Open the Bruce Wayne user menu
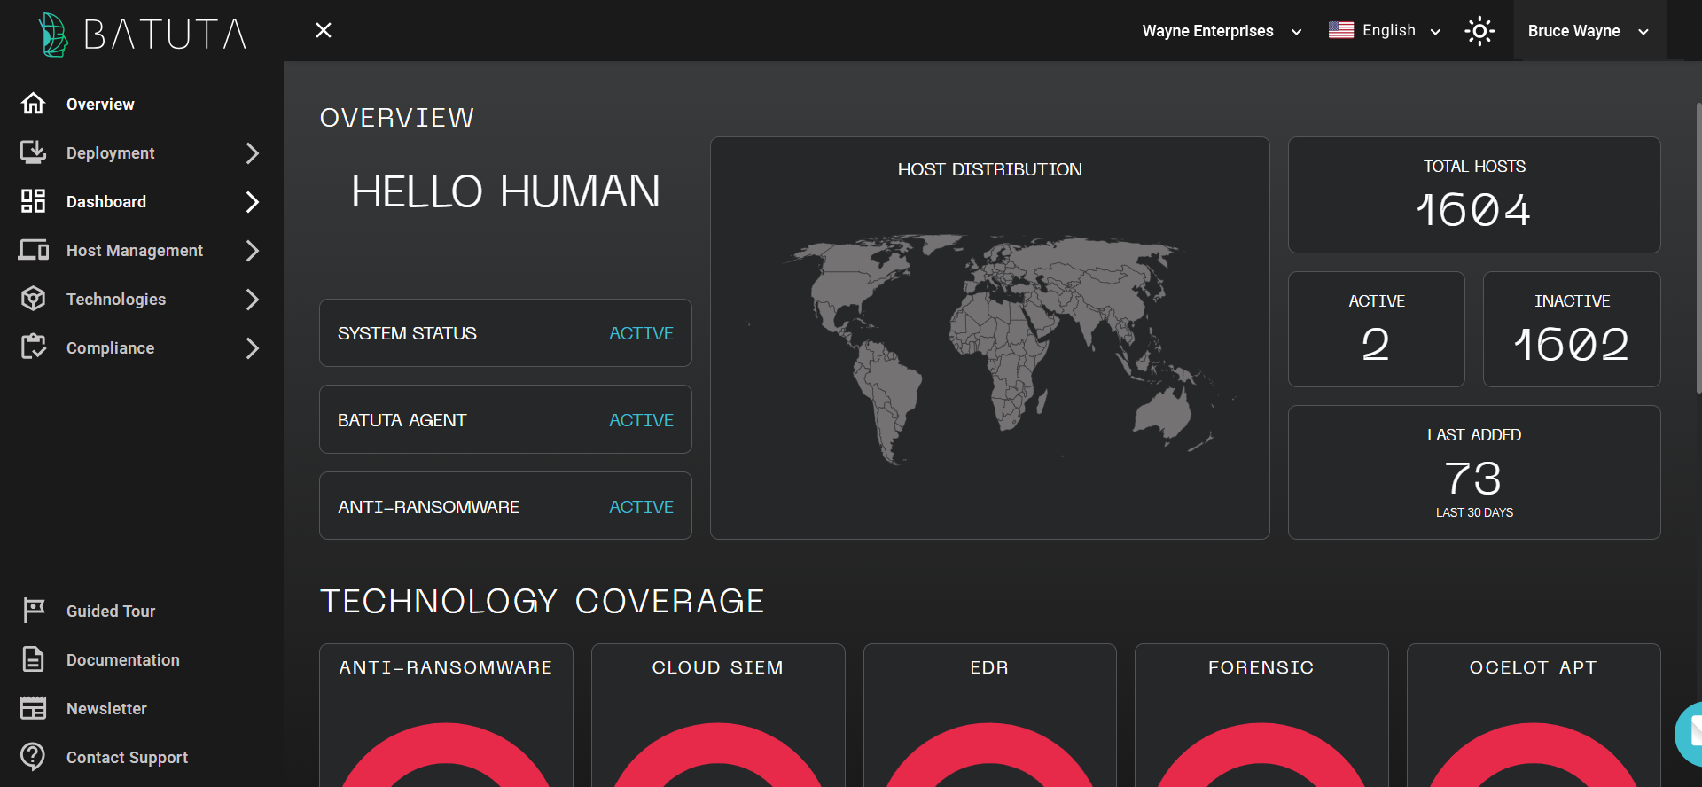 (x=1587, y=31)
